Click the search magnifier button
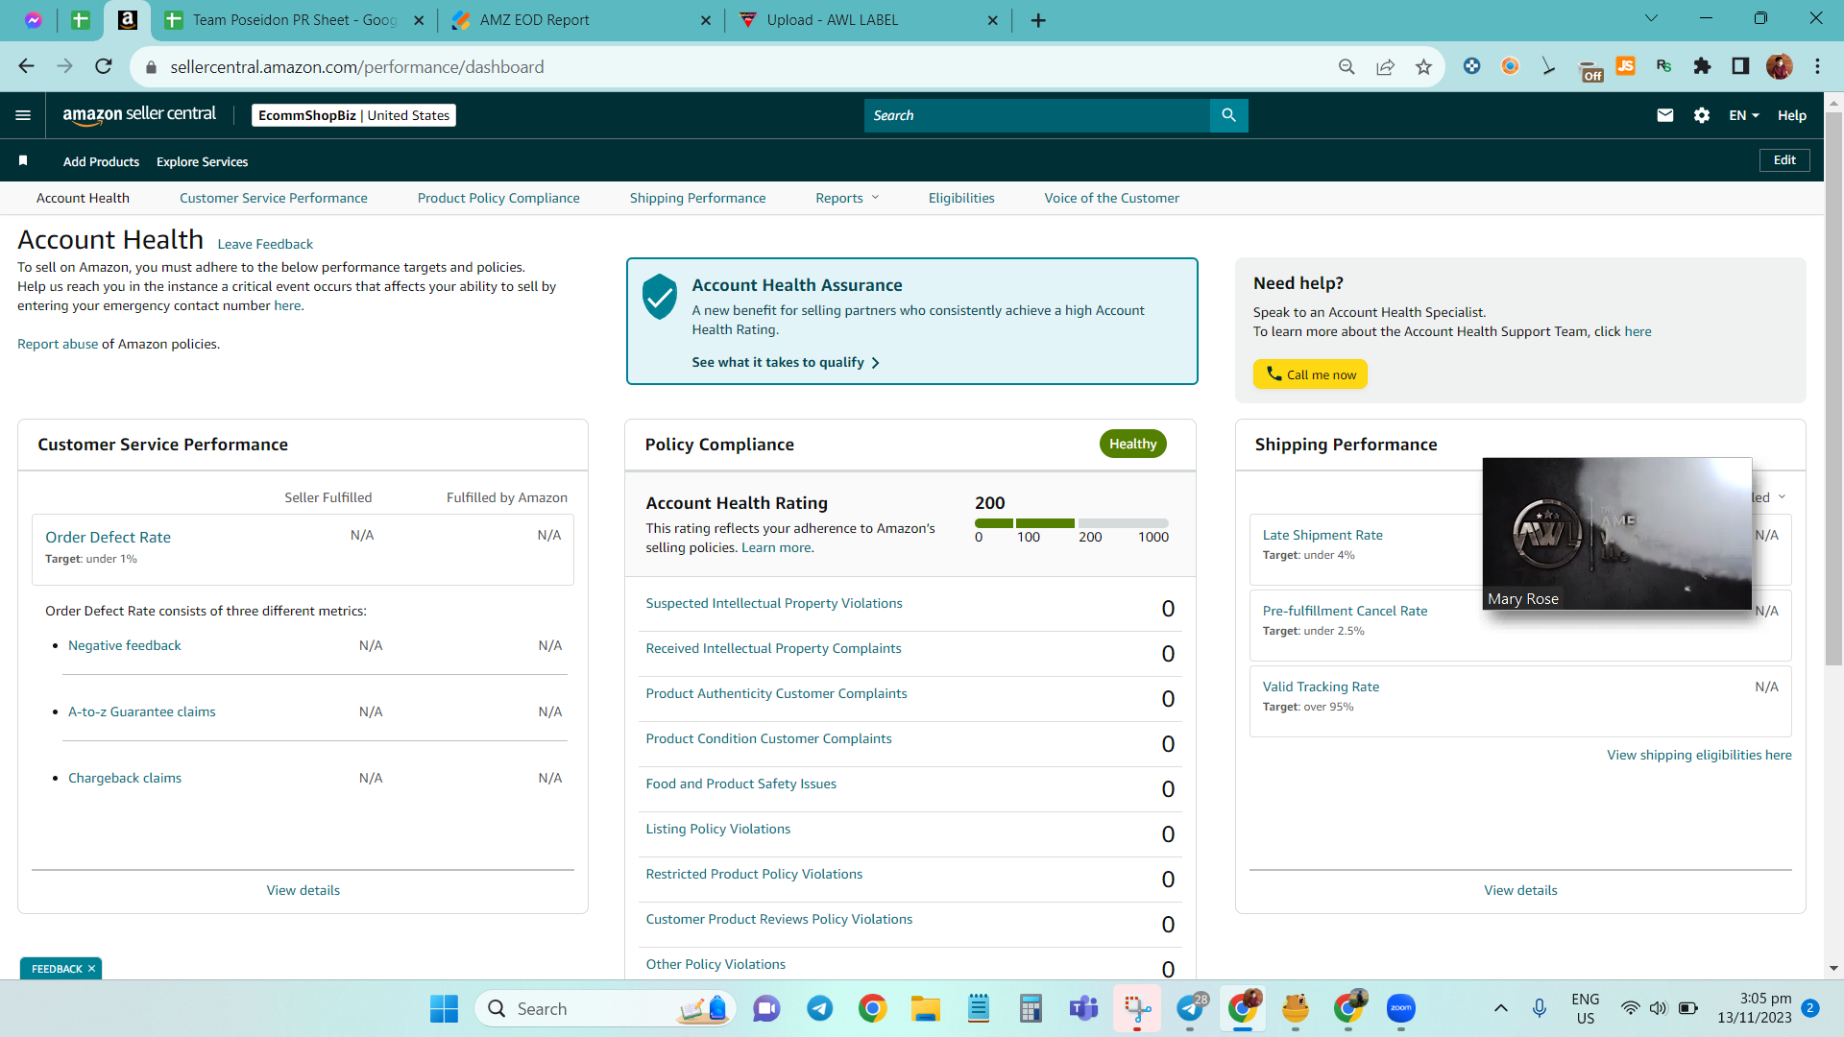Image resolution: width=1844 pixels, height=1037 pixels. [1228, 115]
